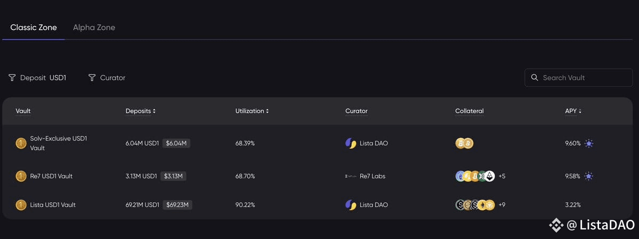Screen dimensions: 639x239
Task: Click the magnifier icon in Search Vault
Action: click(535, 77)
